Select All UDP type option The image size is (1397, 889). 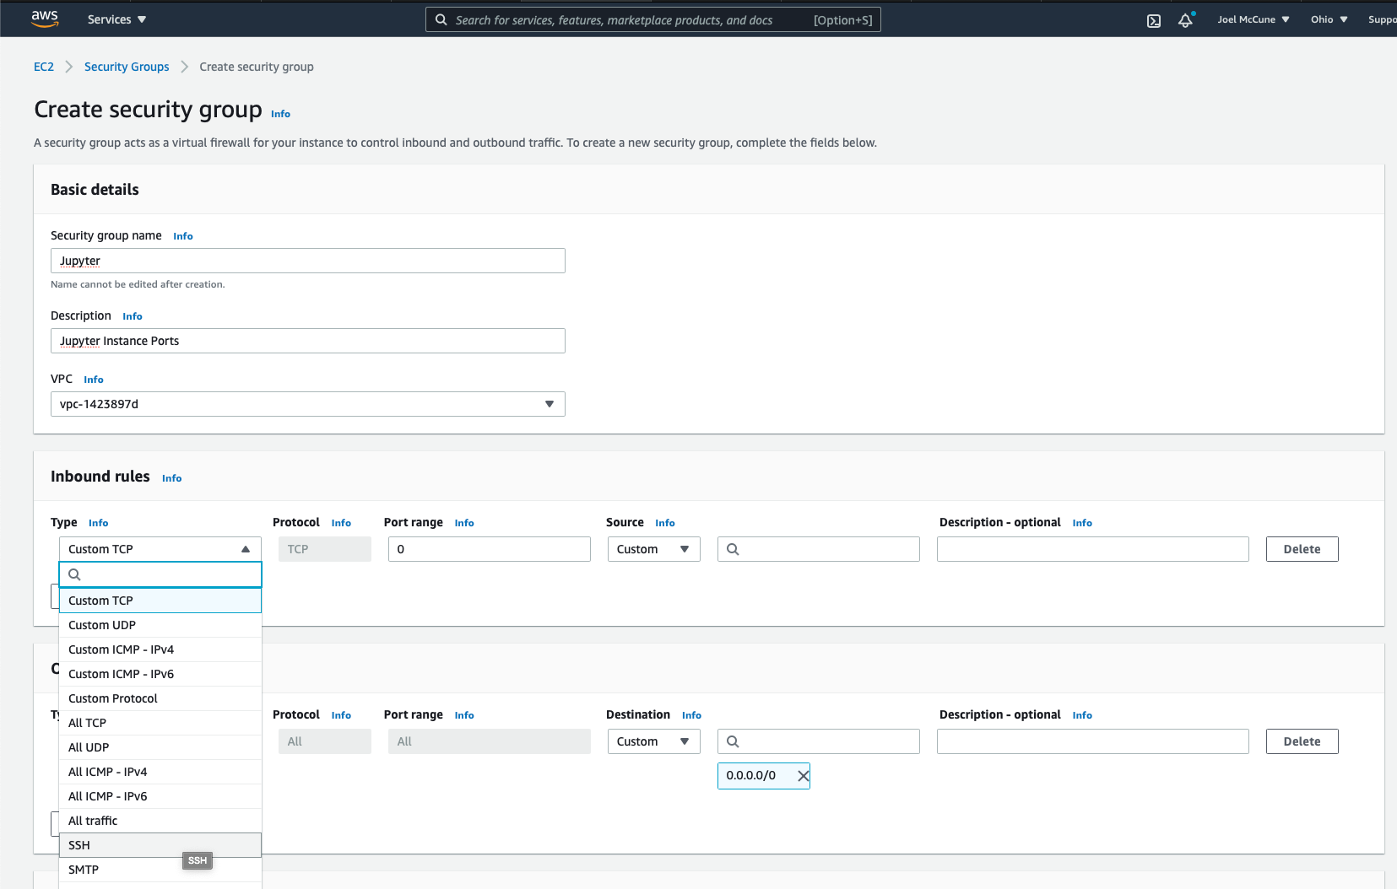pyautogui.click(x=160, y=747)
